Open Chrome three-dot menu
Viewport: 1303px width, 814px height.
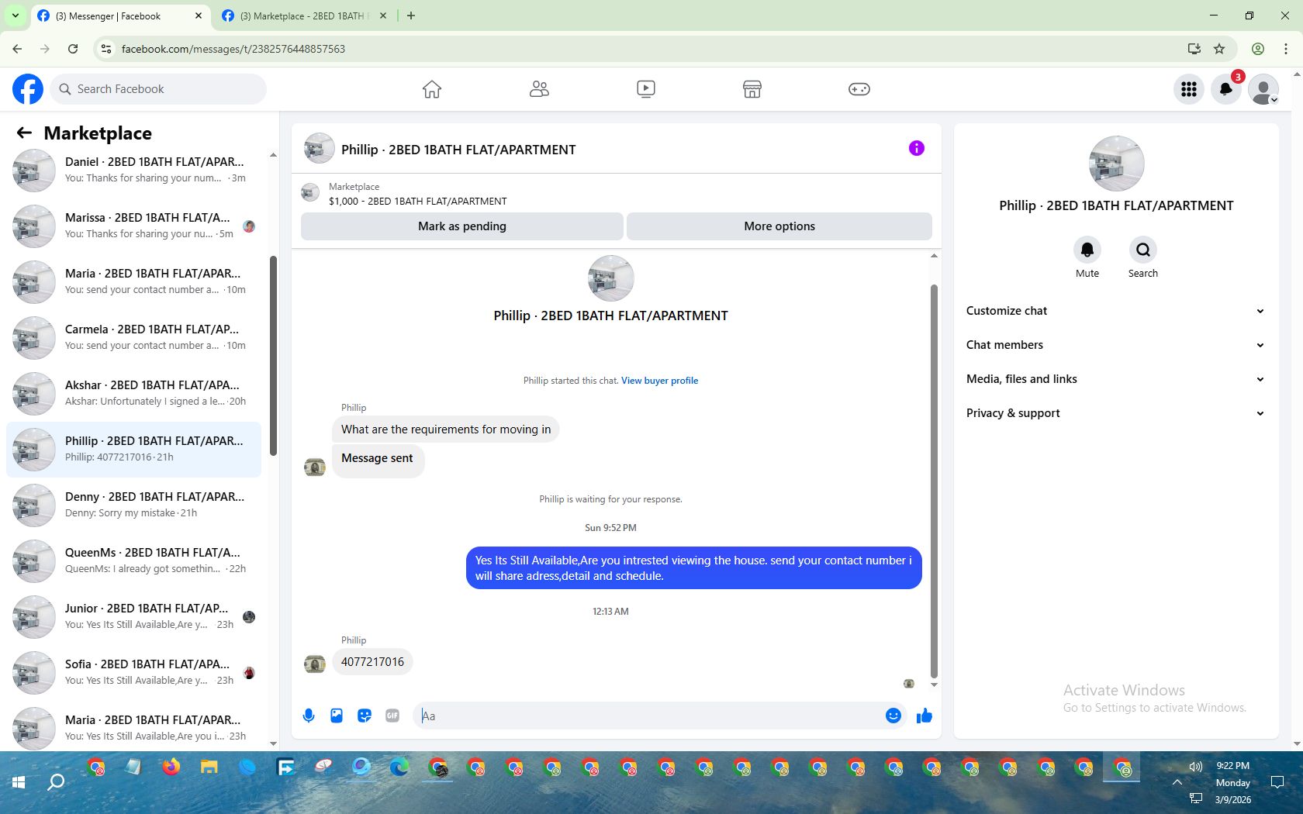(1286, 49)
